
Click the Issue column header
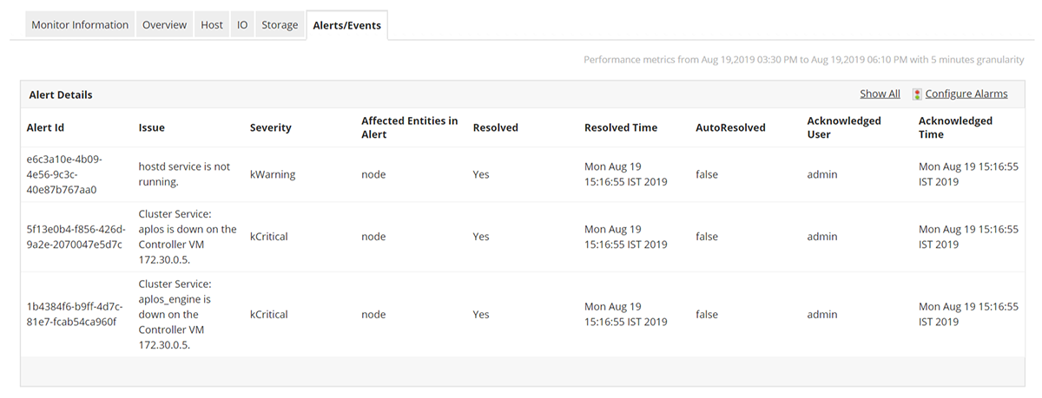[151, 128]
